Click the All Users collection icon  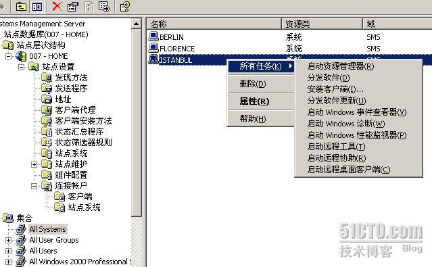click(21, 251)
